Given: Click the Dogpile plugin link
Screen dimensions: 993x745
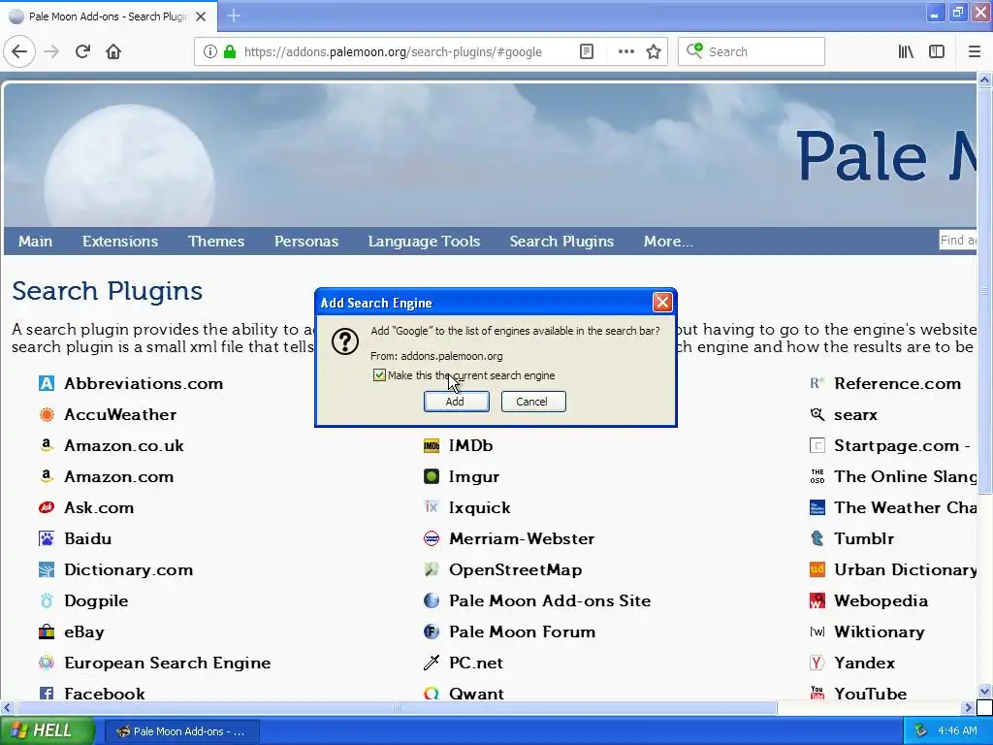Looking at the screenshot, I should 96,600.
